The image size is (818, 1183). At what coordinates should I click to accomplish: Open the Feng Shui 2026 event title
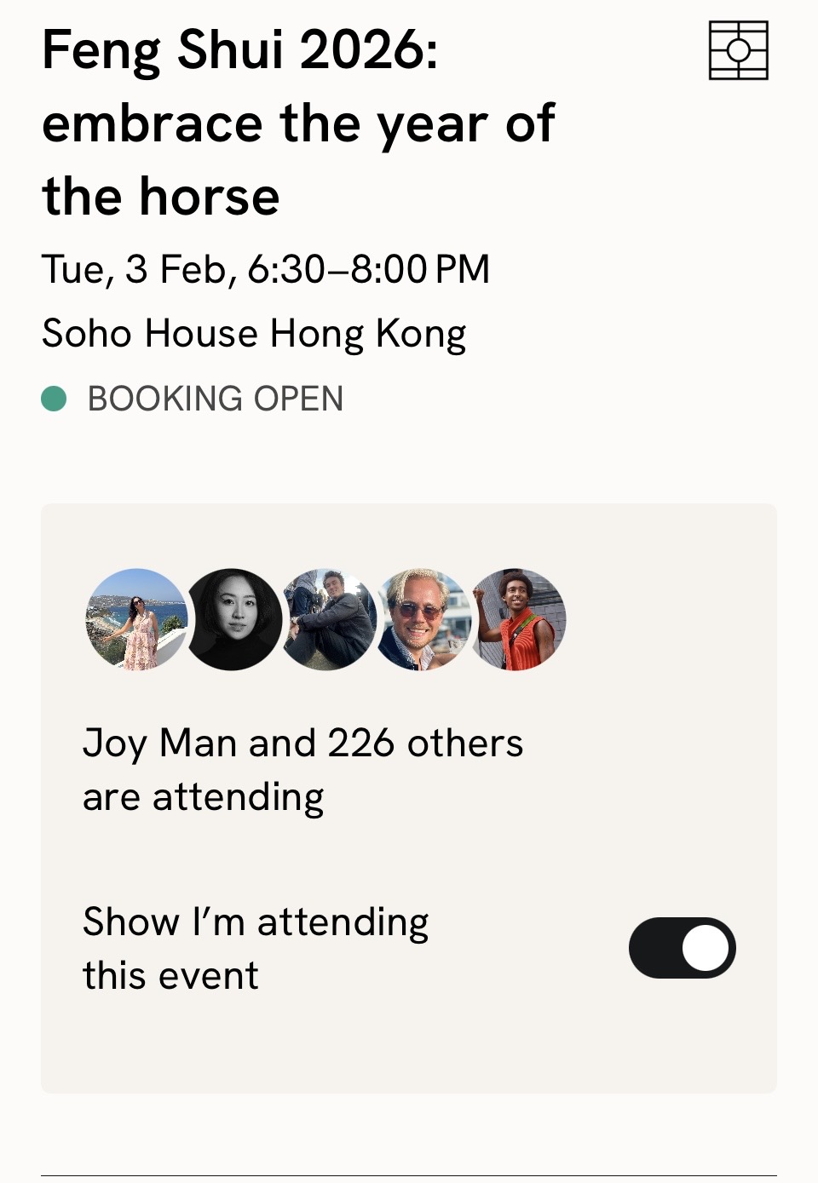[x=298, y=123]
